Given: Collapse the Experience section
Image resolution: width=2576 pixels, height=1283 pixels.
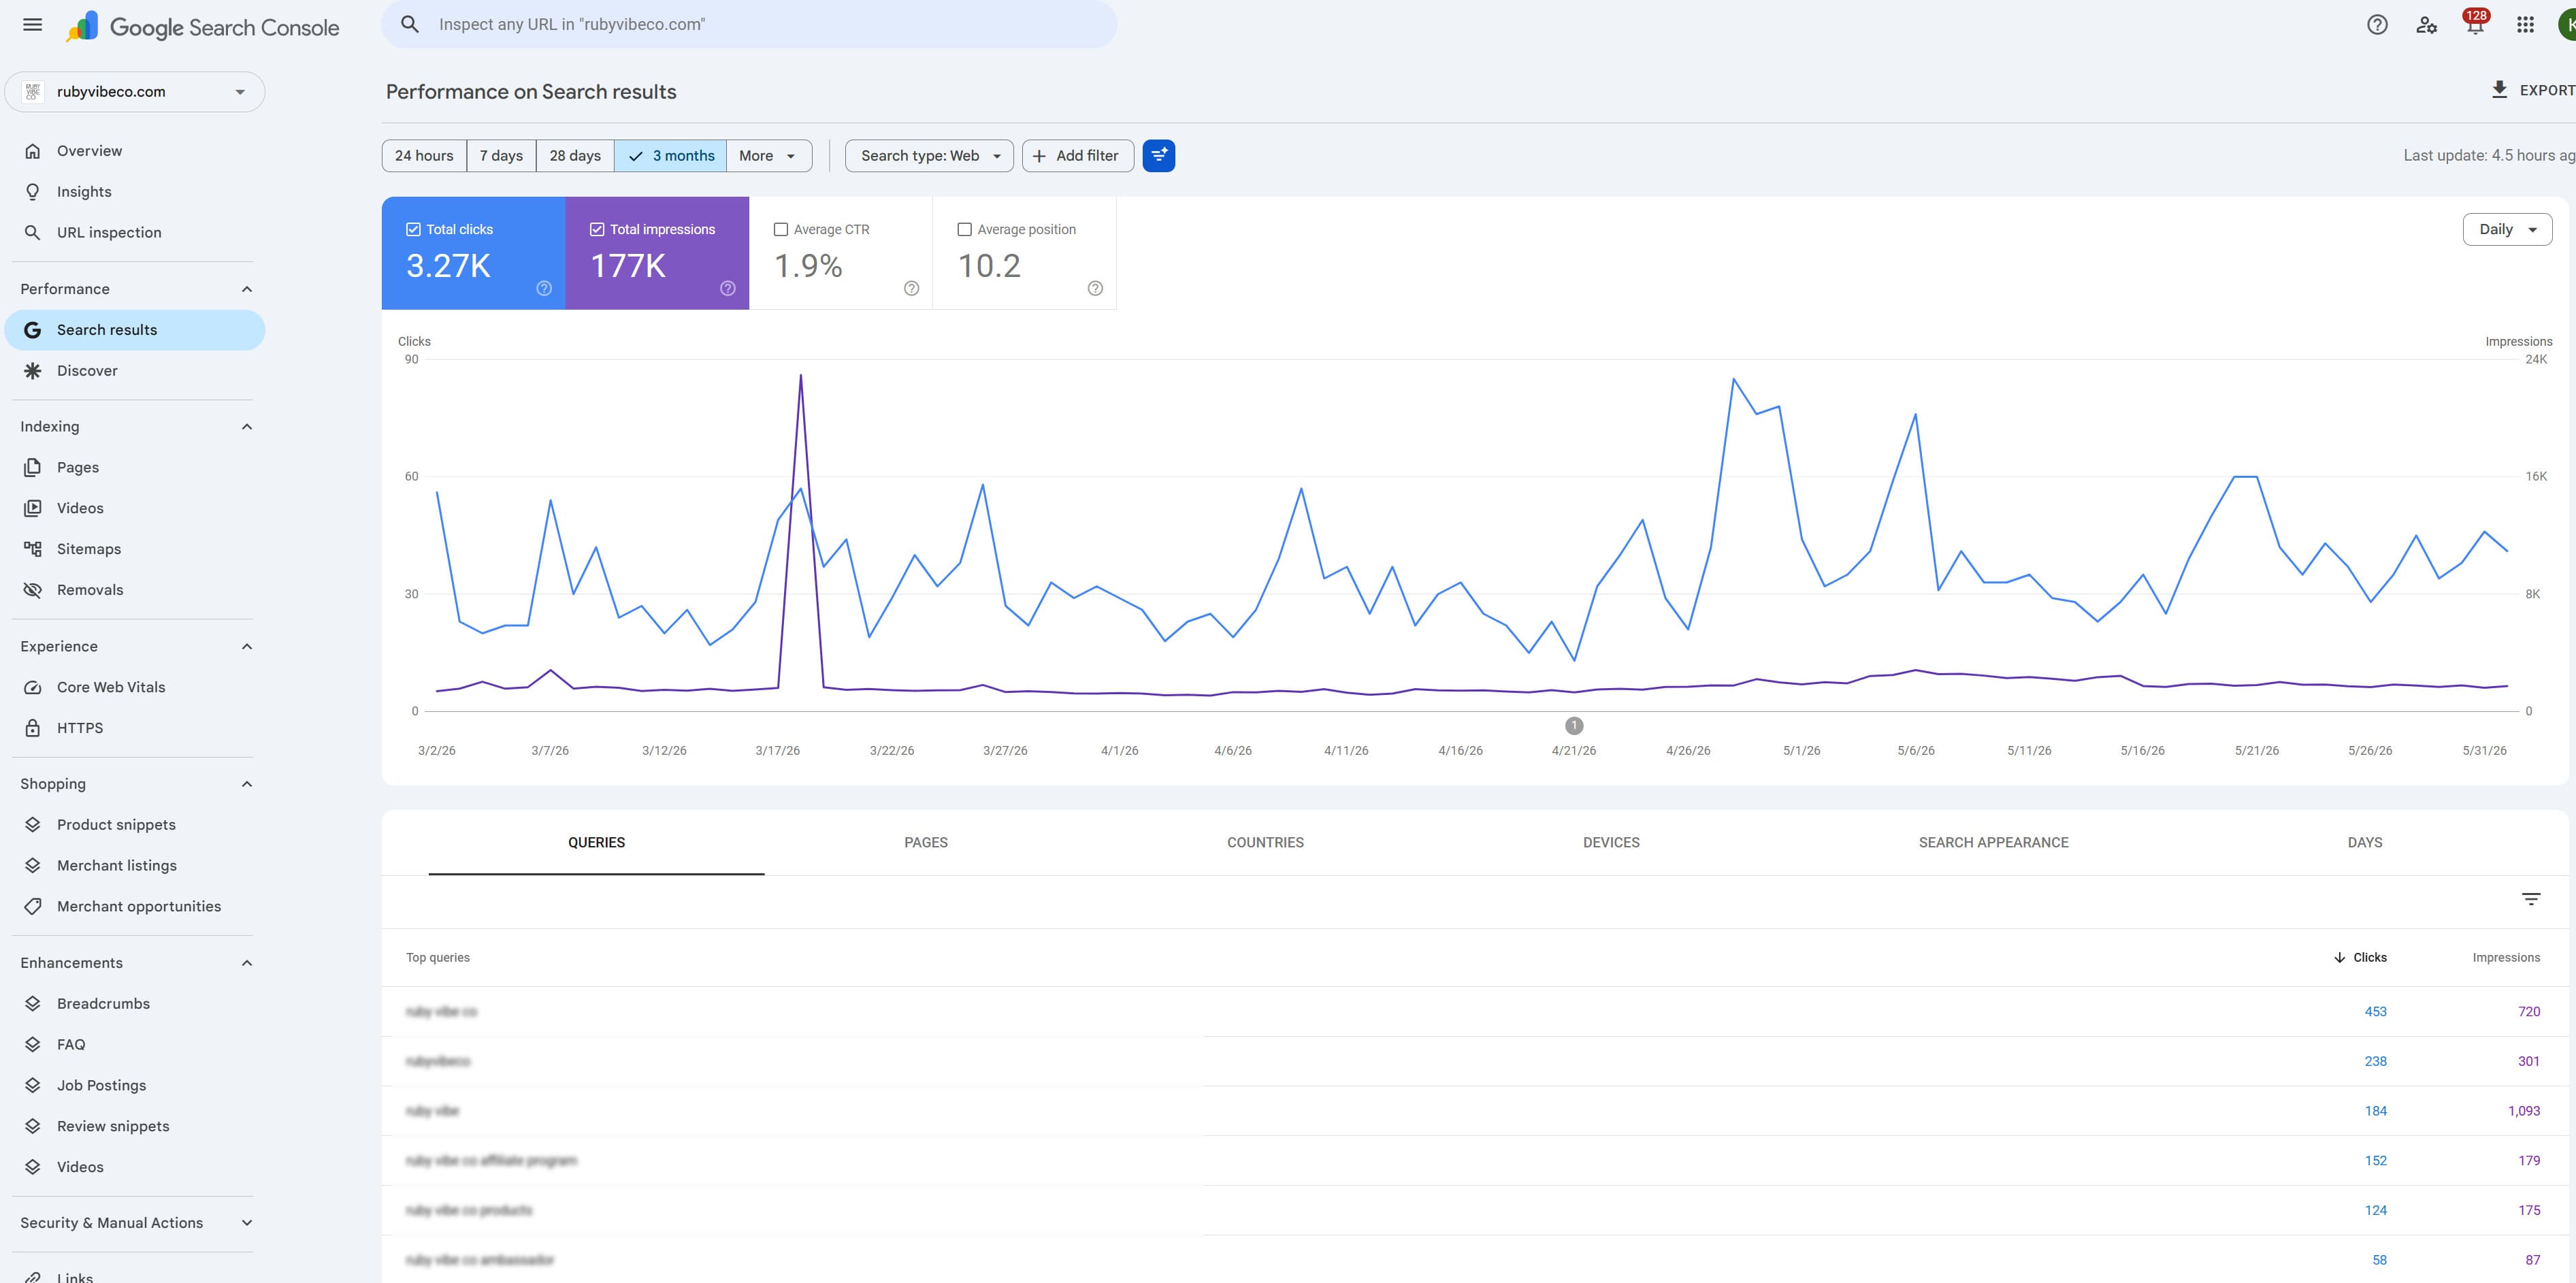Looking at the screenshot, I should point(247,646).
